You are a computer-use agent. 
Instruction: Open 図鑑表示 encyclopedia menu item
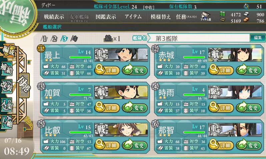[106, 17]
